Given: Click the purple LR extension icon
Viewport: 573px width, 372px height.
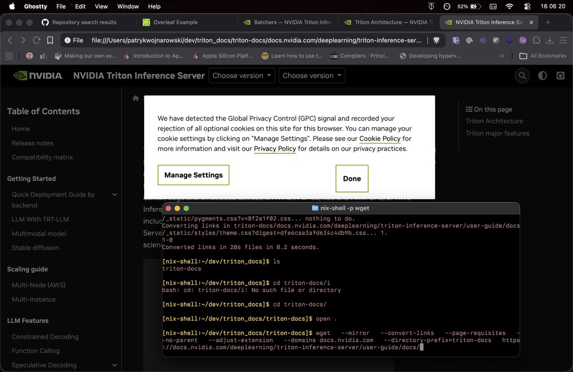Looking at the screenshot, I should tap(523, 41).
